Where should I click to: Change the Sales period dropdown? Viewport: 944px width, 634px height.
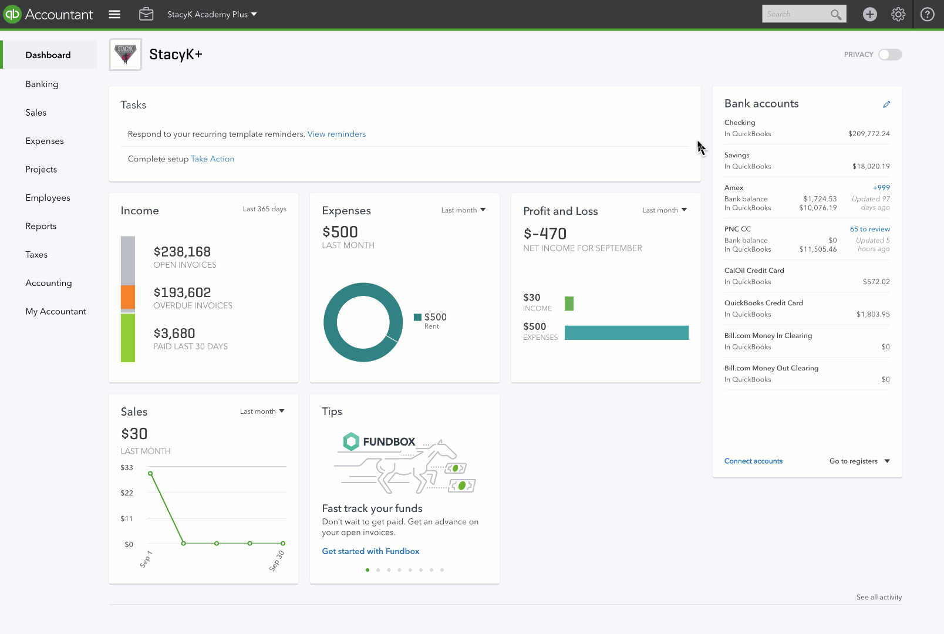click(x=262, y=412)
